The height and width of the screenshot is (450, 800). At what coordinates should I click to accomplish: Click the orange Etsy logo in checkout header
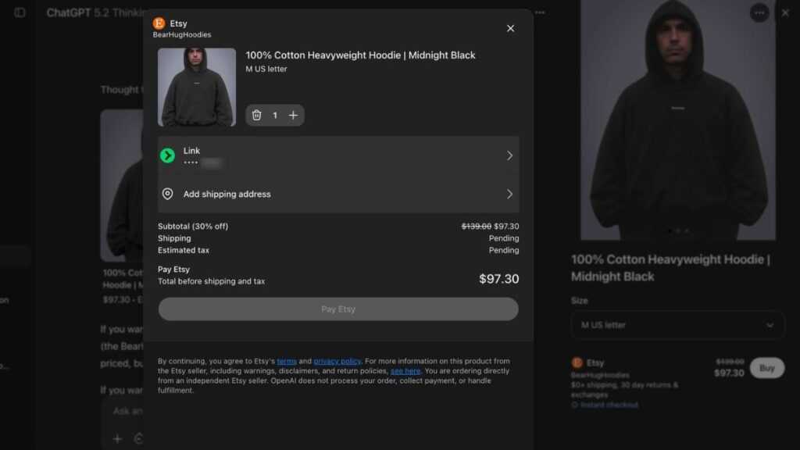pyautogui.click(x=159, y=23)
